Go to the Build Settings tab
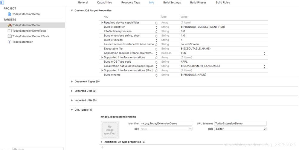This screenshot has height=150, width=299. (172, 2)
